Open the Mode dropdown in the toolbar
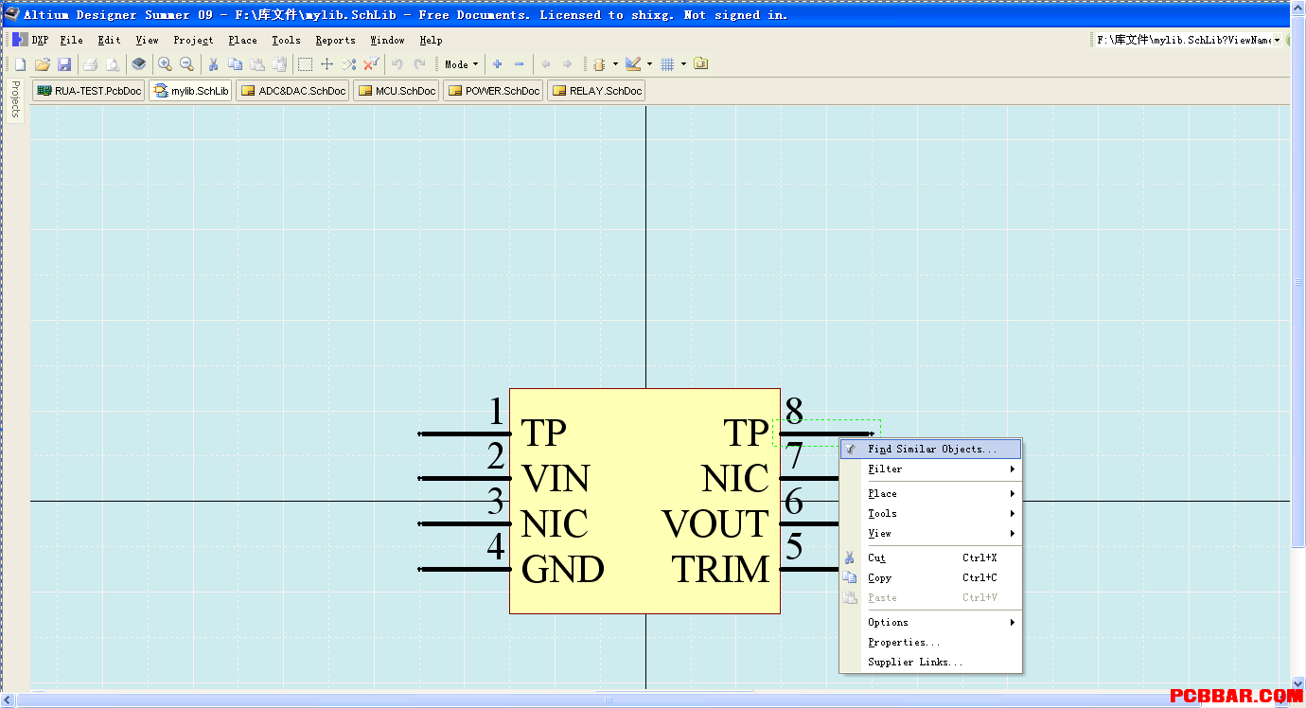This screenshot has width=1306, height=708. pos(461,64)
